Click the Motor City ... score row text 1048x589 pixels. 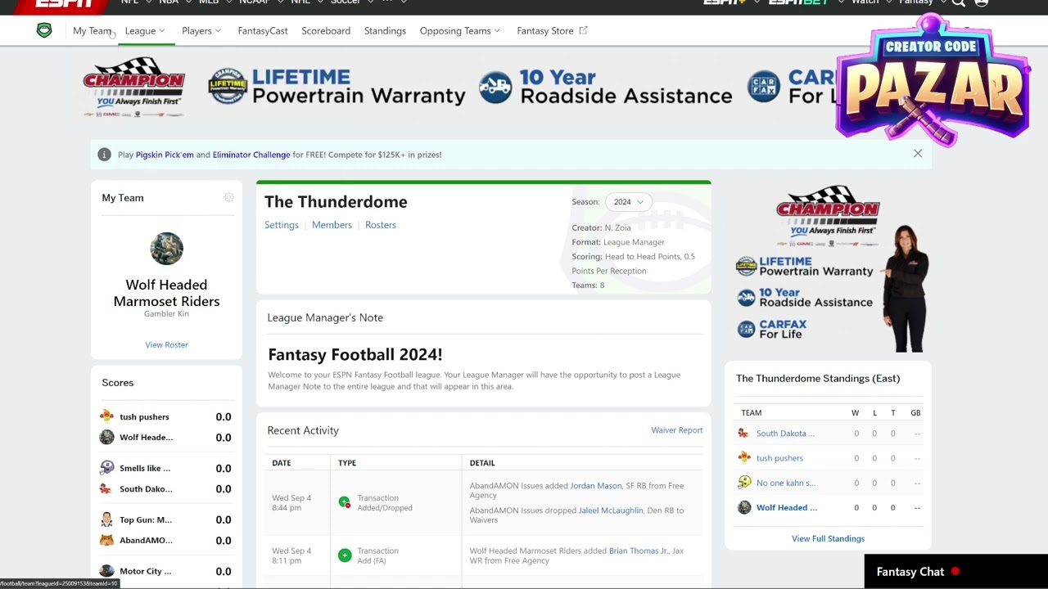[x=146, y=572]
